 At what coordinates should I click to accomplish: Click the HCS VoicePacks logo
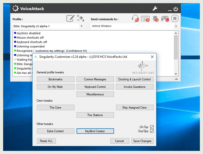[143, 67]
